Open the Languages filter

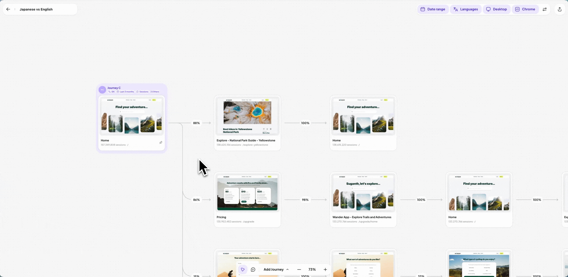(x=466, y=9)
